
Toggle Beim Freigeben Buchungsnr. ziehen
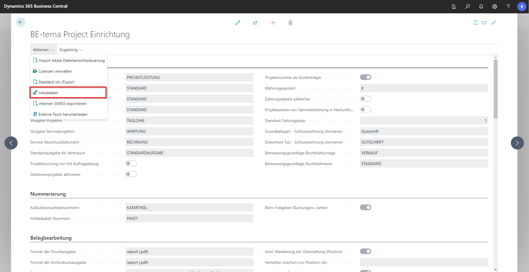[365, 207]
